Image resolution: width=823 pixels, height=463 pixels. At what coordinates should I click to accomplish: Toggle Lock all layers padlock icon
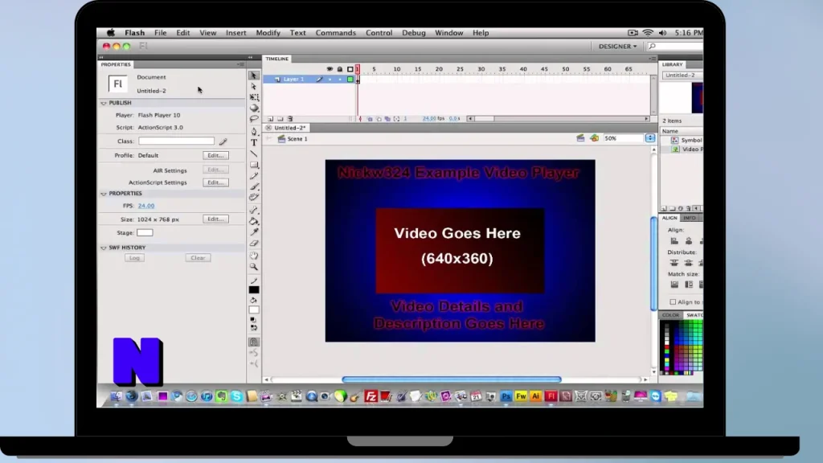point(340,69)
